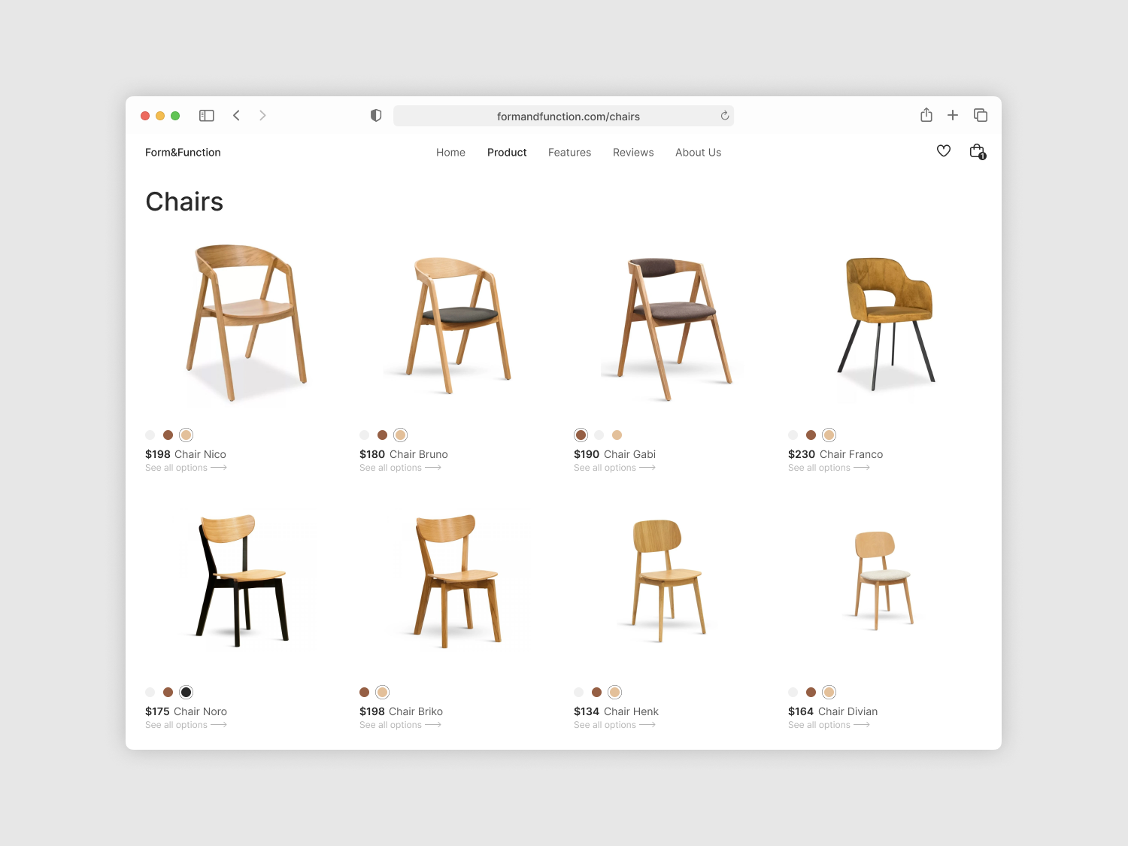Open the Chair Henk product image
The image size is (1128, 846).
(667, 581)
